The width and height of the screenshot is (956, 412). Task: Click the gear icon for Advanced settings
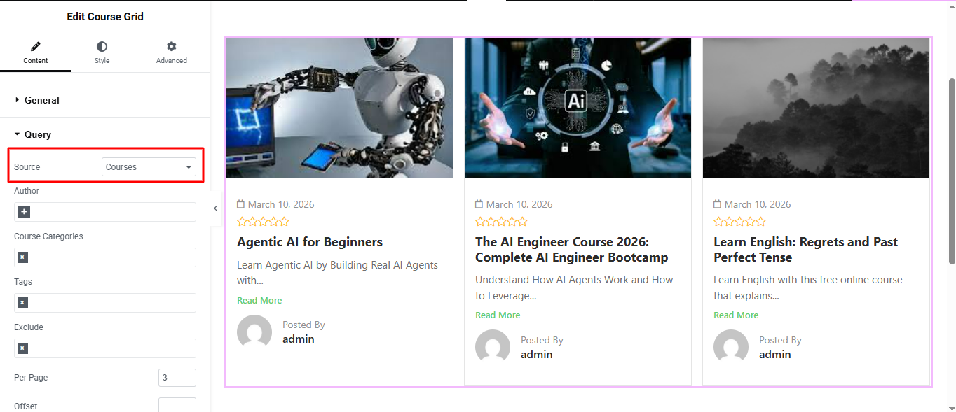[171, 47]
